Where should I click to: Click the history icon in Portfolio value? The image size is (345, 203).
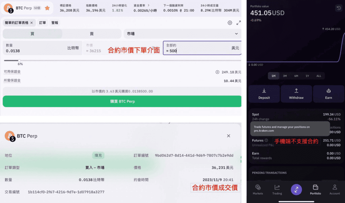[x=339, y=8]
